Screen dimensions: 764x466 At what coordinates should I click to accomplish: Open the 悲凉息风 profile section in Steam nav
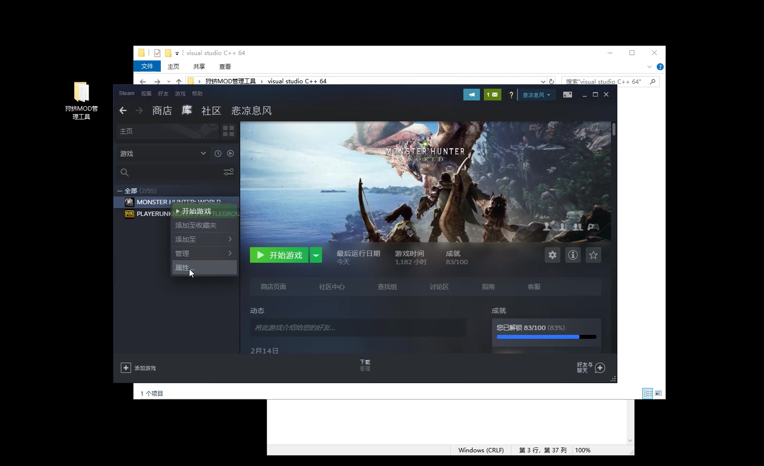point(251,111)
